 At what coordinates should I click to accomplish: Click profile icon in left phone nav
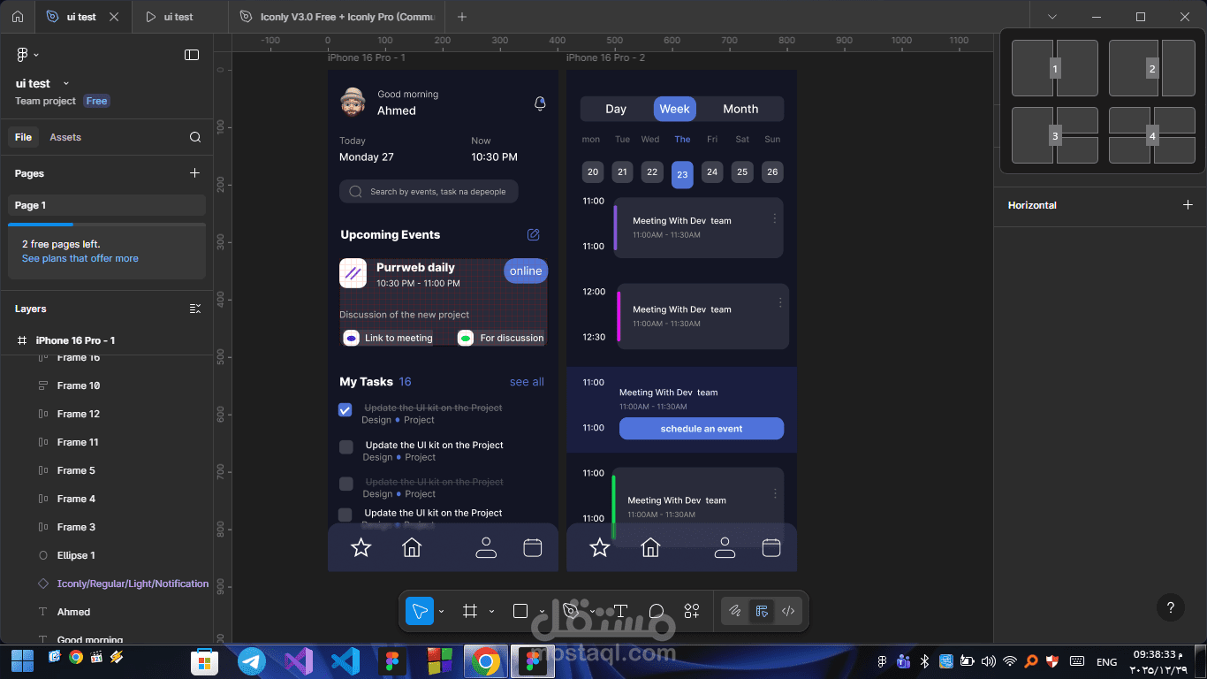coord(486,548)
